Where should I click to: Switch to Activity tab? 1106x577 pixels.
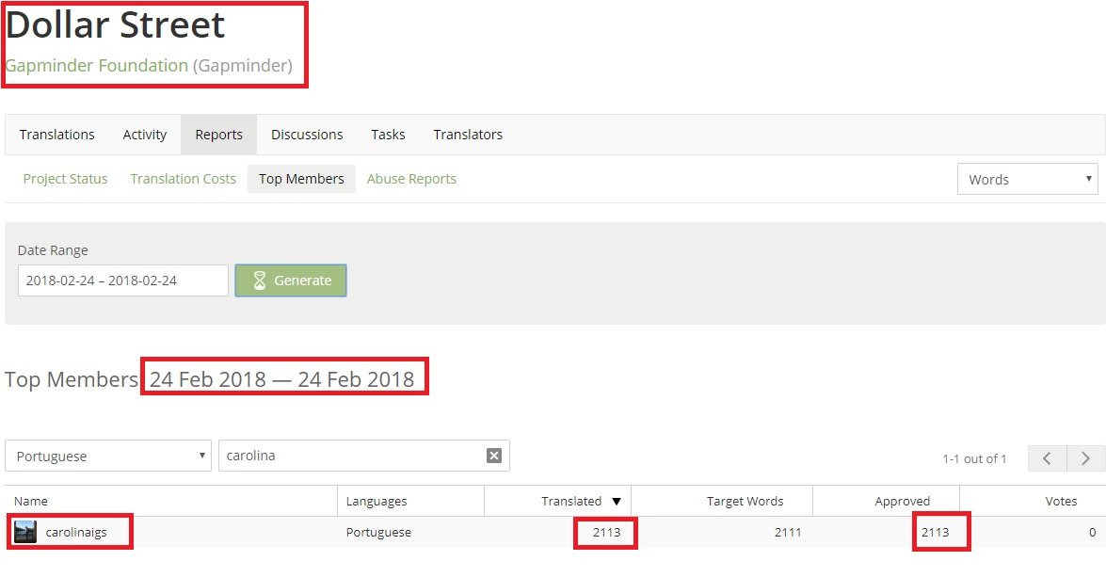145,135
